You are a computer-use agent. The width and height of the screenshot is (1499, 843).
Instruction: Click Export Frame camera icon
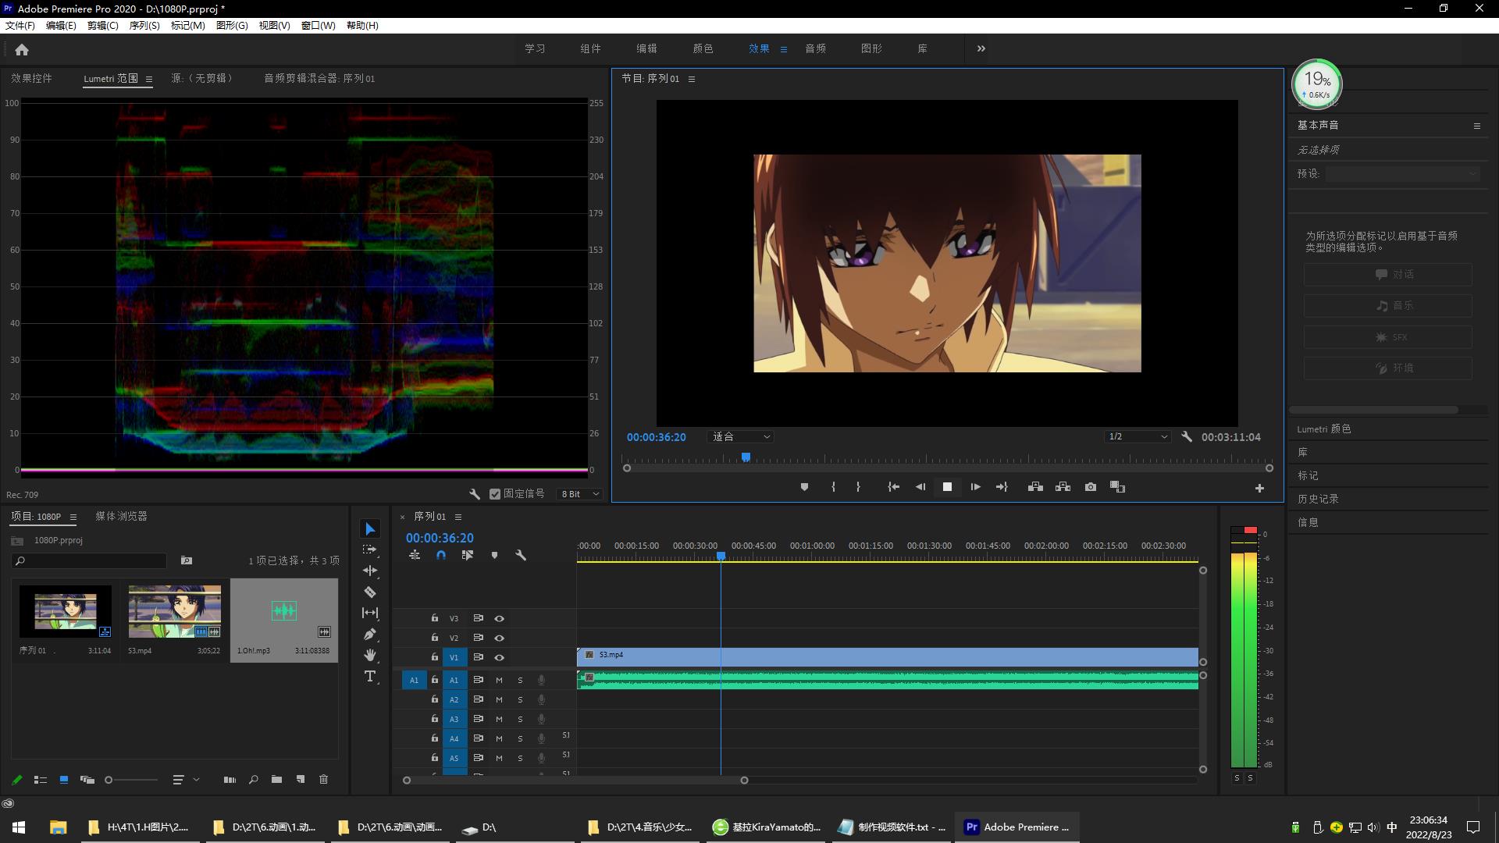point(1091,487)
